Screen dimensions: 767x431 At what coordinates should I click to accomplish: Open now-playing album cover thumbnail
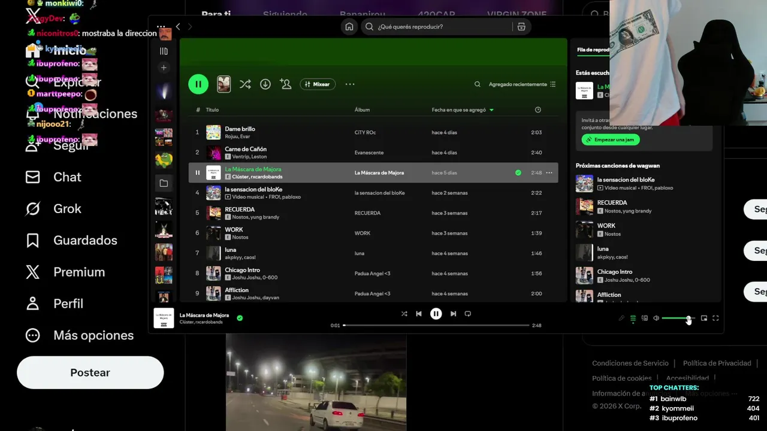pyautogui.click(x=164, y=318)
